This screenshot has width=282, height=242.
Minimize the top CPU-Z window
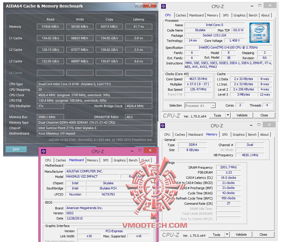[252, 6]
